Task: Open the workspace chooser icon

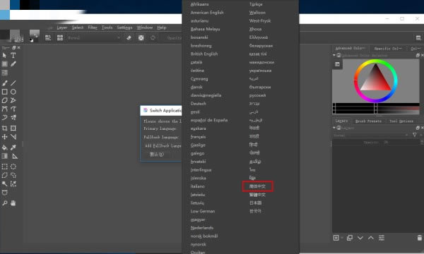Action: pos(418,38)
